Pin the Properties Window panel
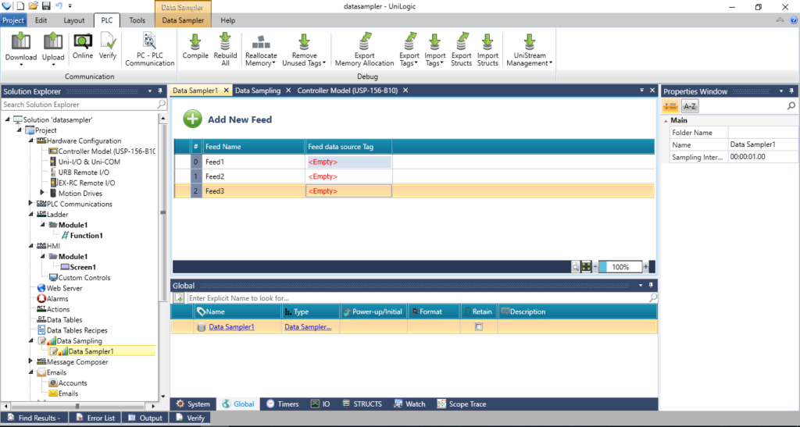Screen dimensions: 800x427 791,91
